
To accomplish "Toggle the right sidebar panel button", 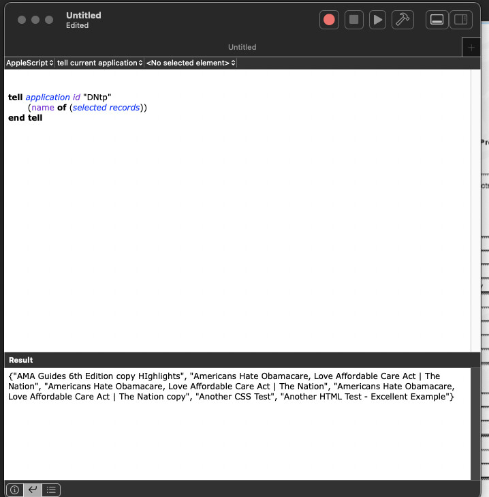I will pyautogui.click(x=460, y=20).
